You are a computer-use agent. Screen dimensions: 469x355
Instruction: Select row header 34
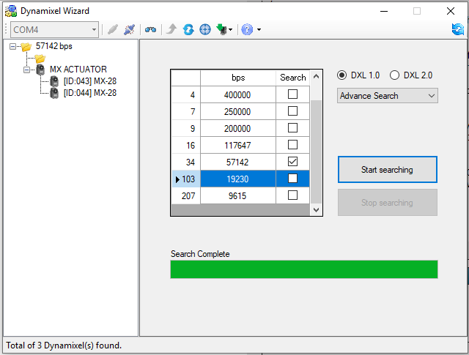tap(186, 162)
